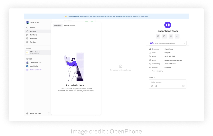Click the OpenPhone Team avatar

(168, 25)
